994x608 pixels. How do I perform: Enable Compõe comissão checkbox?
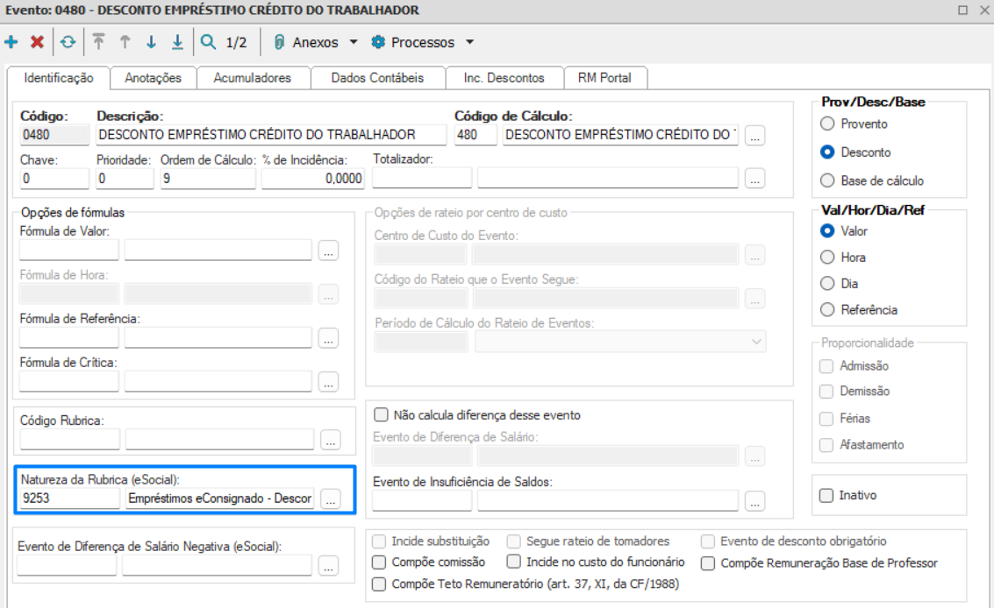tap(379, 562)
